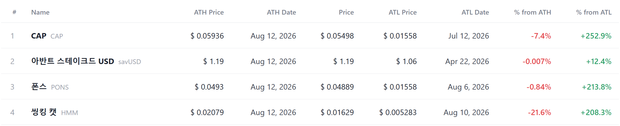Viewport: 620px width, 126px height.
Task: Open the PONS coin link
Action: (50, 87)
